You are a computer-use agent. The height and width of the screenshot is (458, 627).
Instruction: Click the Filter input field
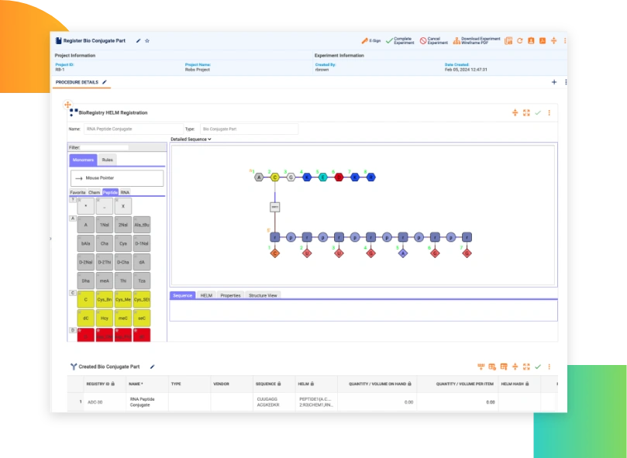point(105,147)
